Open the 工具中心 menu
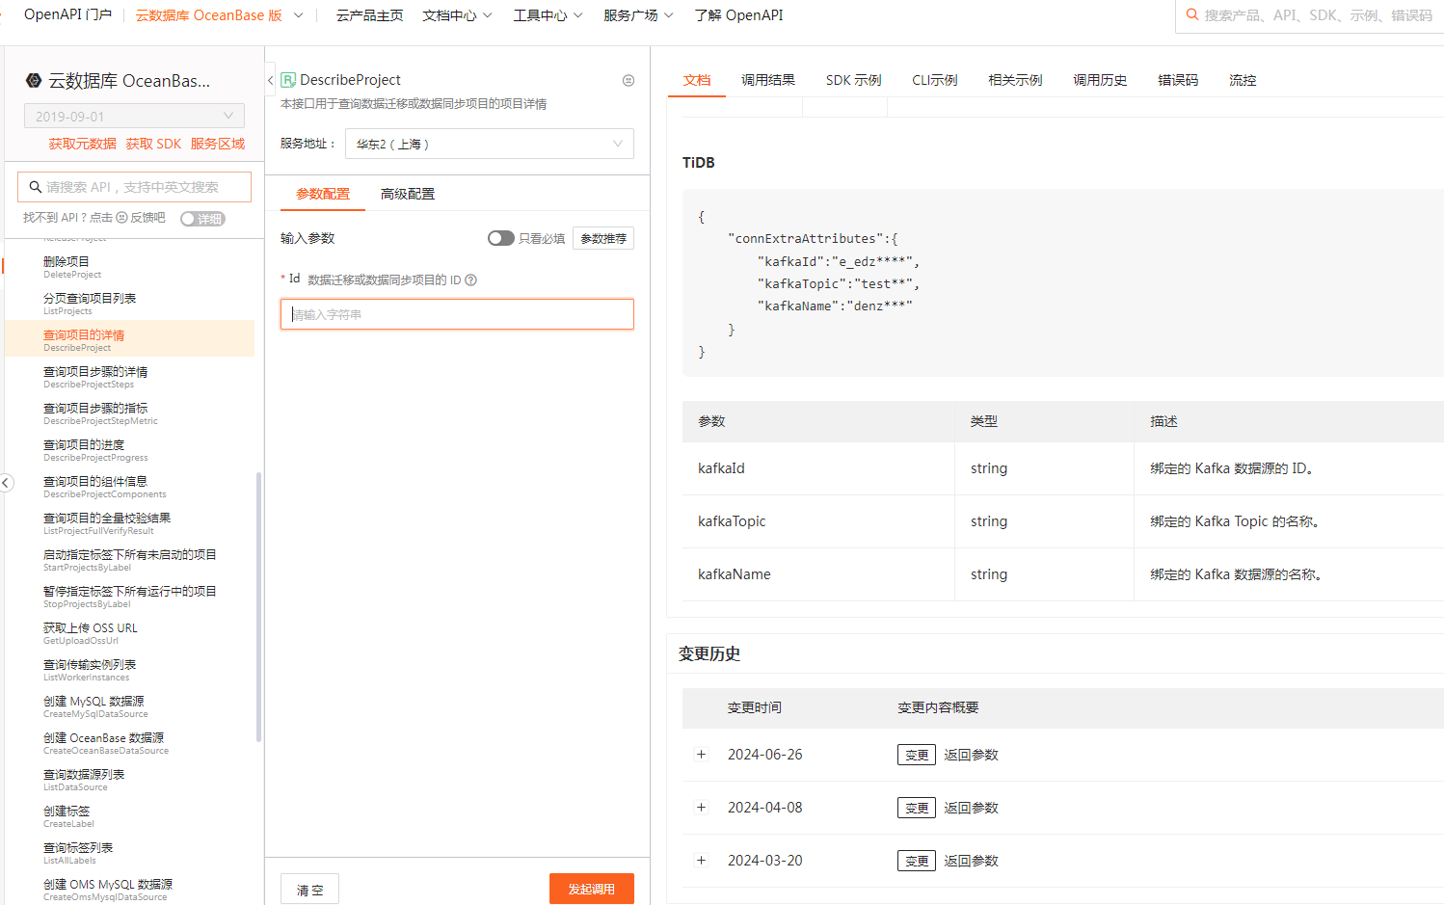 [548, 15]
